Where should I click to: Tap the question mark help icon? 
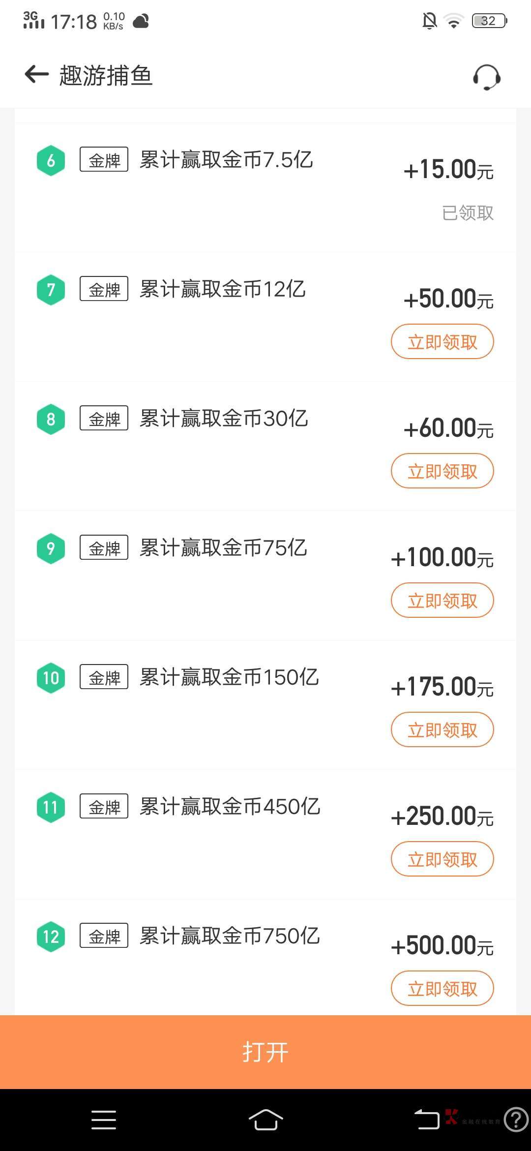click(x=516, y=1120)
